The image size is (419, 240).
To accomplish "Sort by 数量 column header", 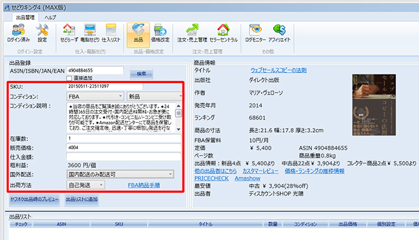I will 273,225.
